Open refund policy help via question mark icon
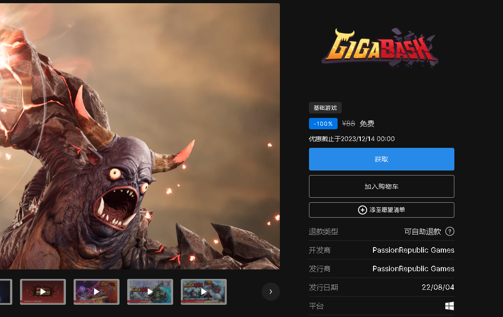This screenshot has width=503, height=317. tap(450, 231)
